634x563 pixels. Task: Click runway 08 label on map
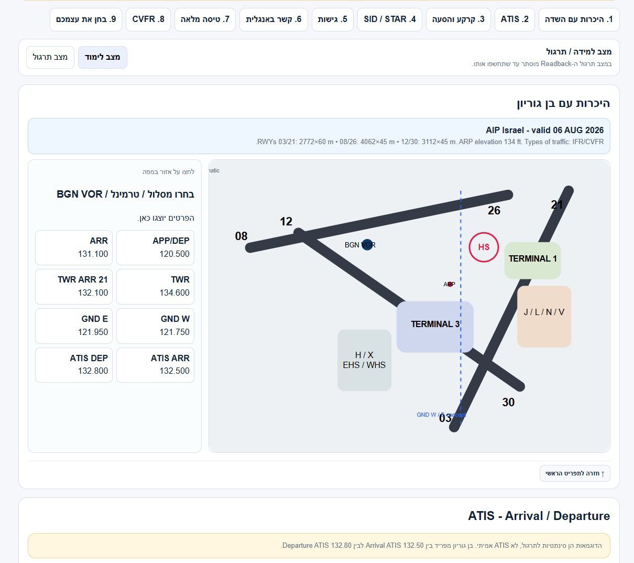[241, 236]
